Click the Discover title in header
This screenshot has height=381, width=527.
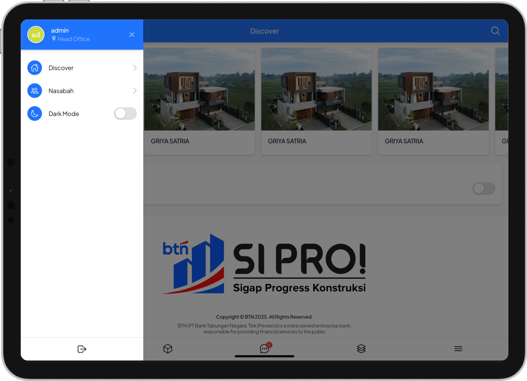click(264, 31)
